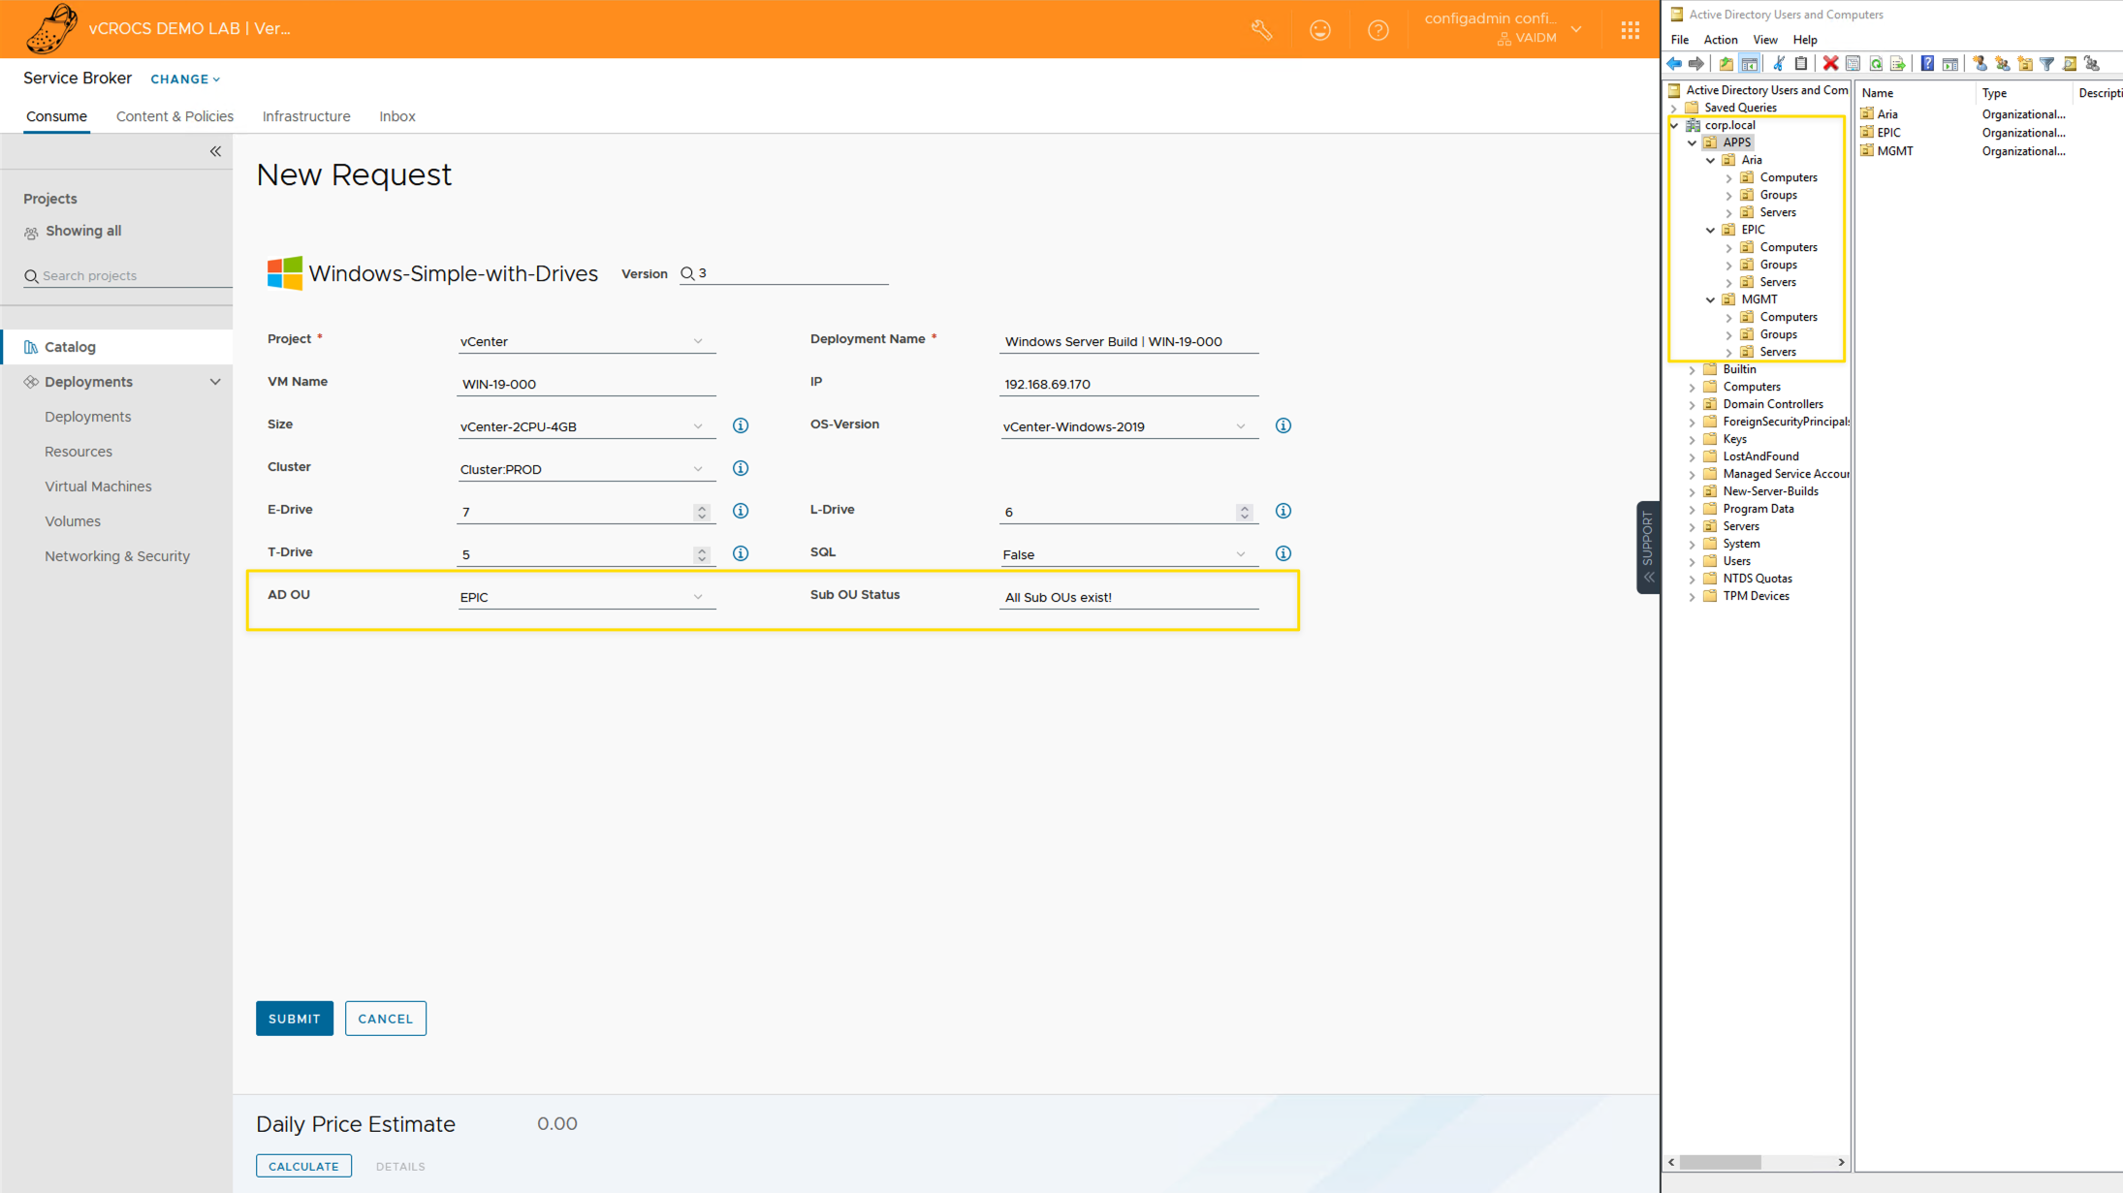
Task: Click the info icon next to Cluster
Action: (741, 468)
